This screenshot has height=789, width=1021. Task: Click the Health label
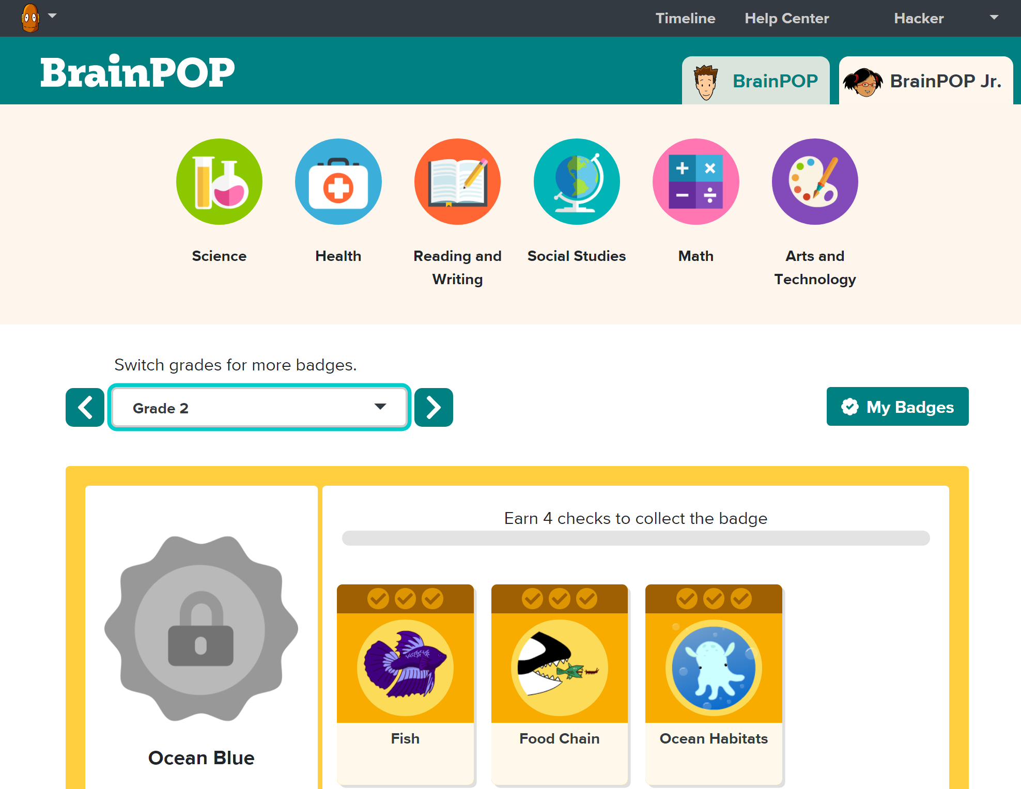pos(338,256)
